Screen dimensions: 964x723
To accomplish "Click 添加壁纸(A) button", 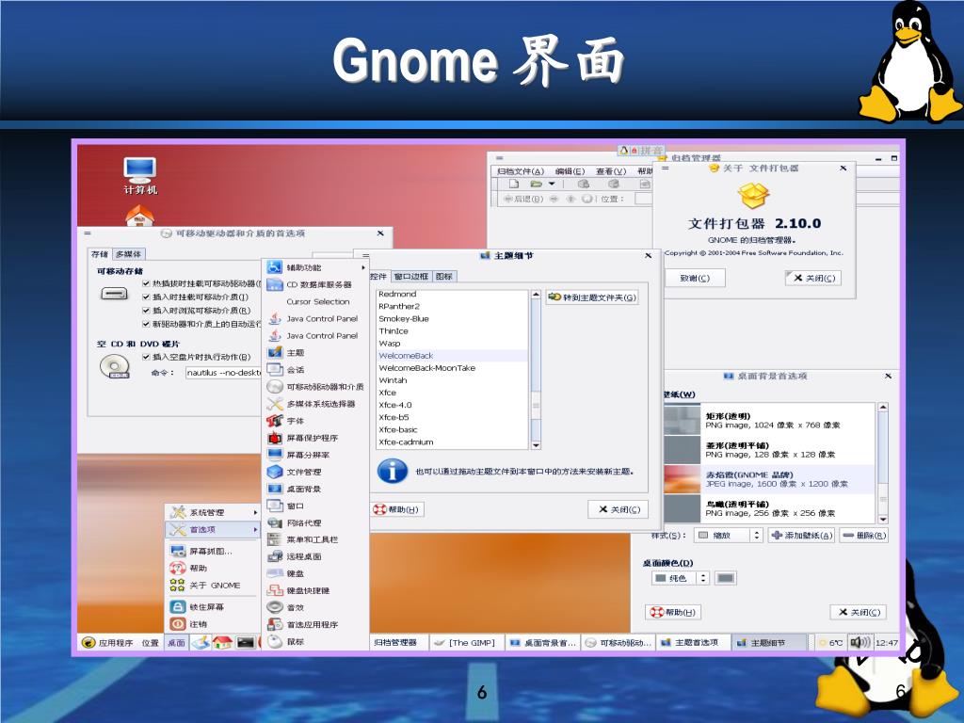I will (x=802, y=536).
